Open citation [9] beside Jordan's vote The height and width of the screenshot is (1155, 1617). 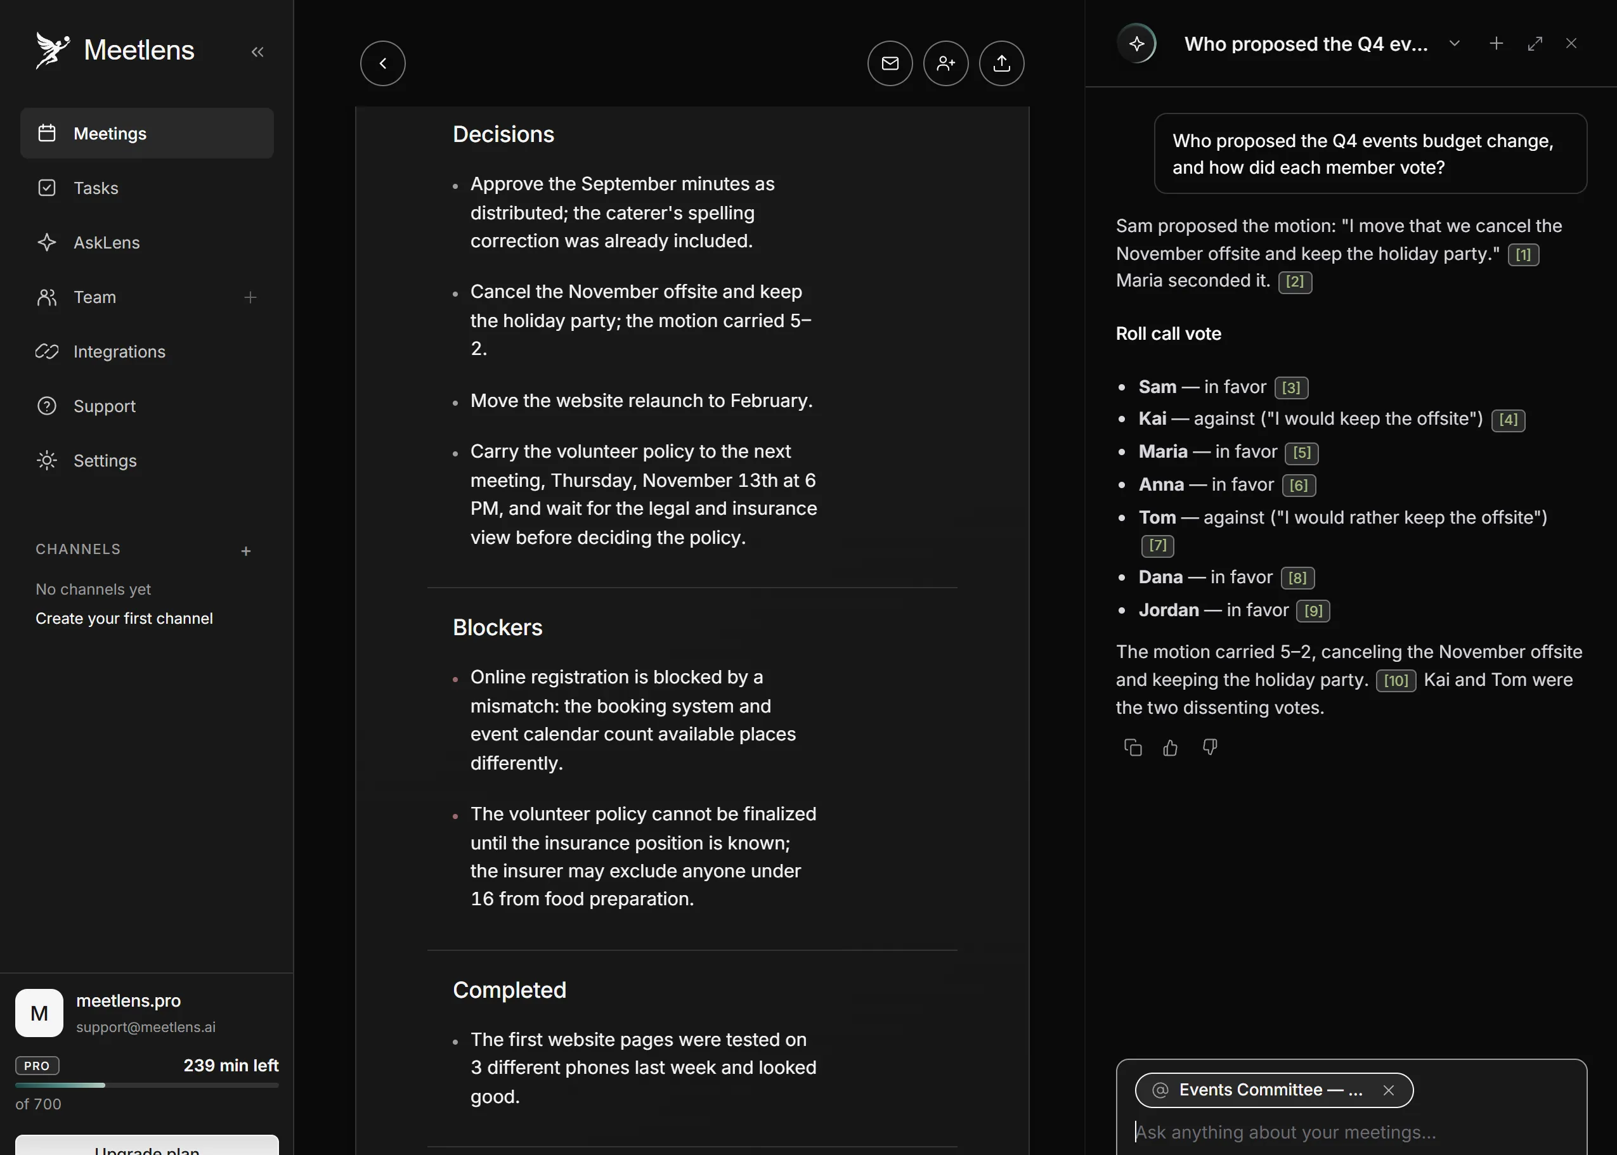[x=1313, y=611]
